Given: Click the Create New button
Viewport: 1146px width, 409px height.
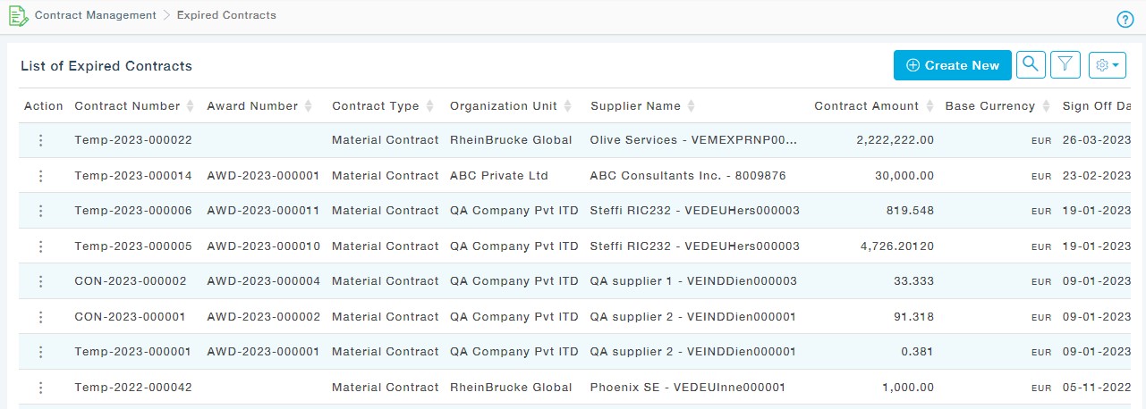Looking at the screenshot, I should click(952, 65).
